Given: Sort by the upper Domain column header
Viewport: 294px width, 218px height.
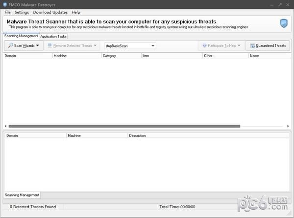Looking at the screenshot, I should 27,56.
